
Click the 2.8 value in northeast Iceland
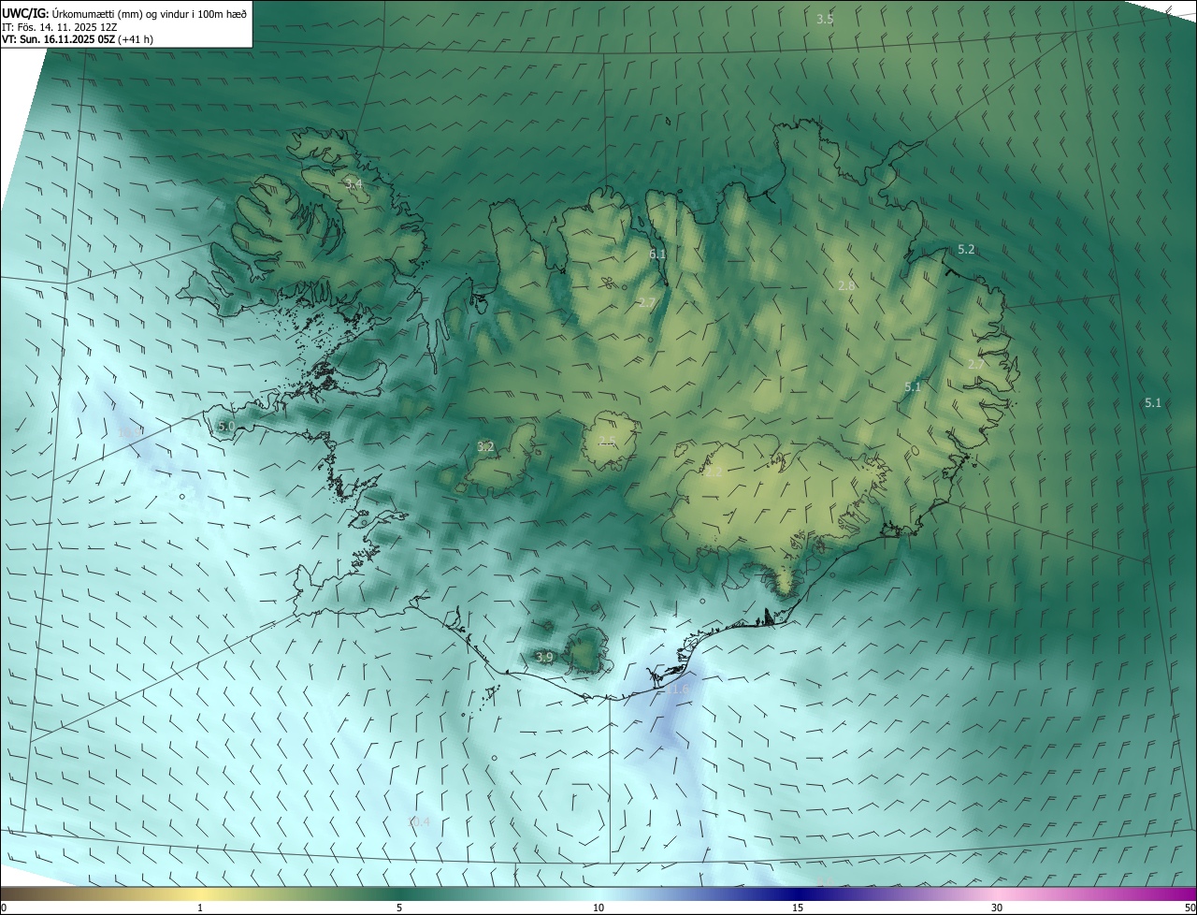pyautogui.click(x=846, y=285)
